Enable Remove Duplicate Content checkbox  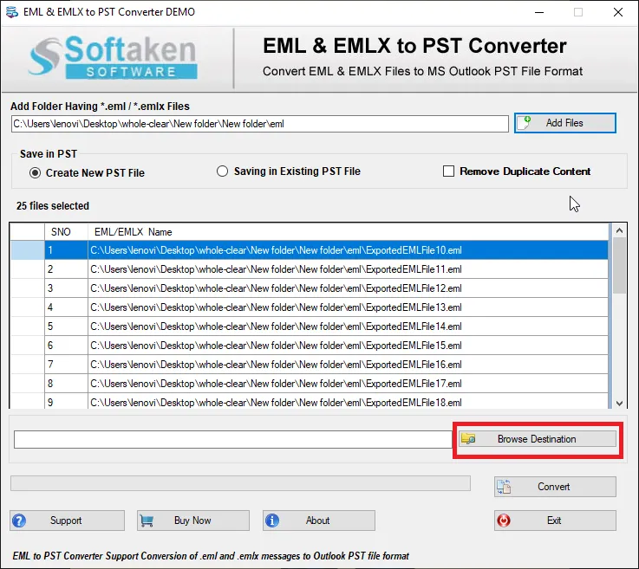[x=448, y=171]
